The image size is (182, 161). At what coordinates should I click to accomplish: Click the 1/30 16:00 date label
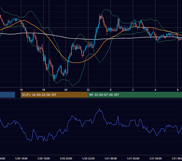21,158
